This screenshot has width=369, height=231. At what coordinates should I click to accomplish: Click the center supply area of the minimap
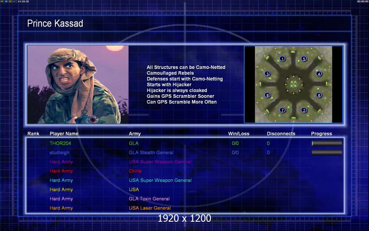pyautogui.click(x=293, y=84)
